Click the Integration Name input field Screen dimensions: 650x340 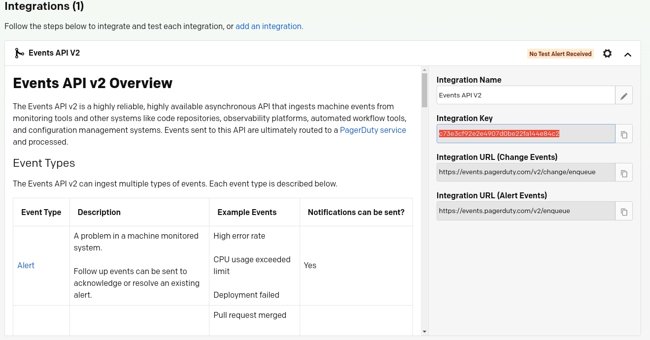point(526,95)
